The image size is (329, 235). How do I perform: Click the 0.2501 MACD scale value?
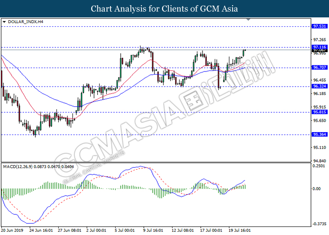point(320,166)
